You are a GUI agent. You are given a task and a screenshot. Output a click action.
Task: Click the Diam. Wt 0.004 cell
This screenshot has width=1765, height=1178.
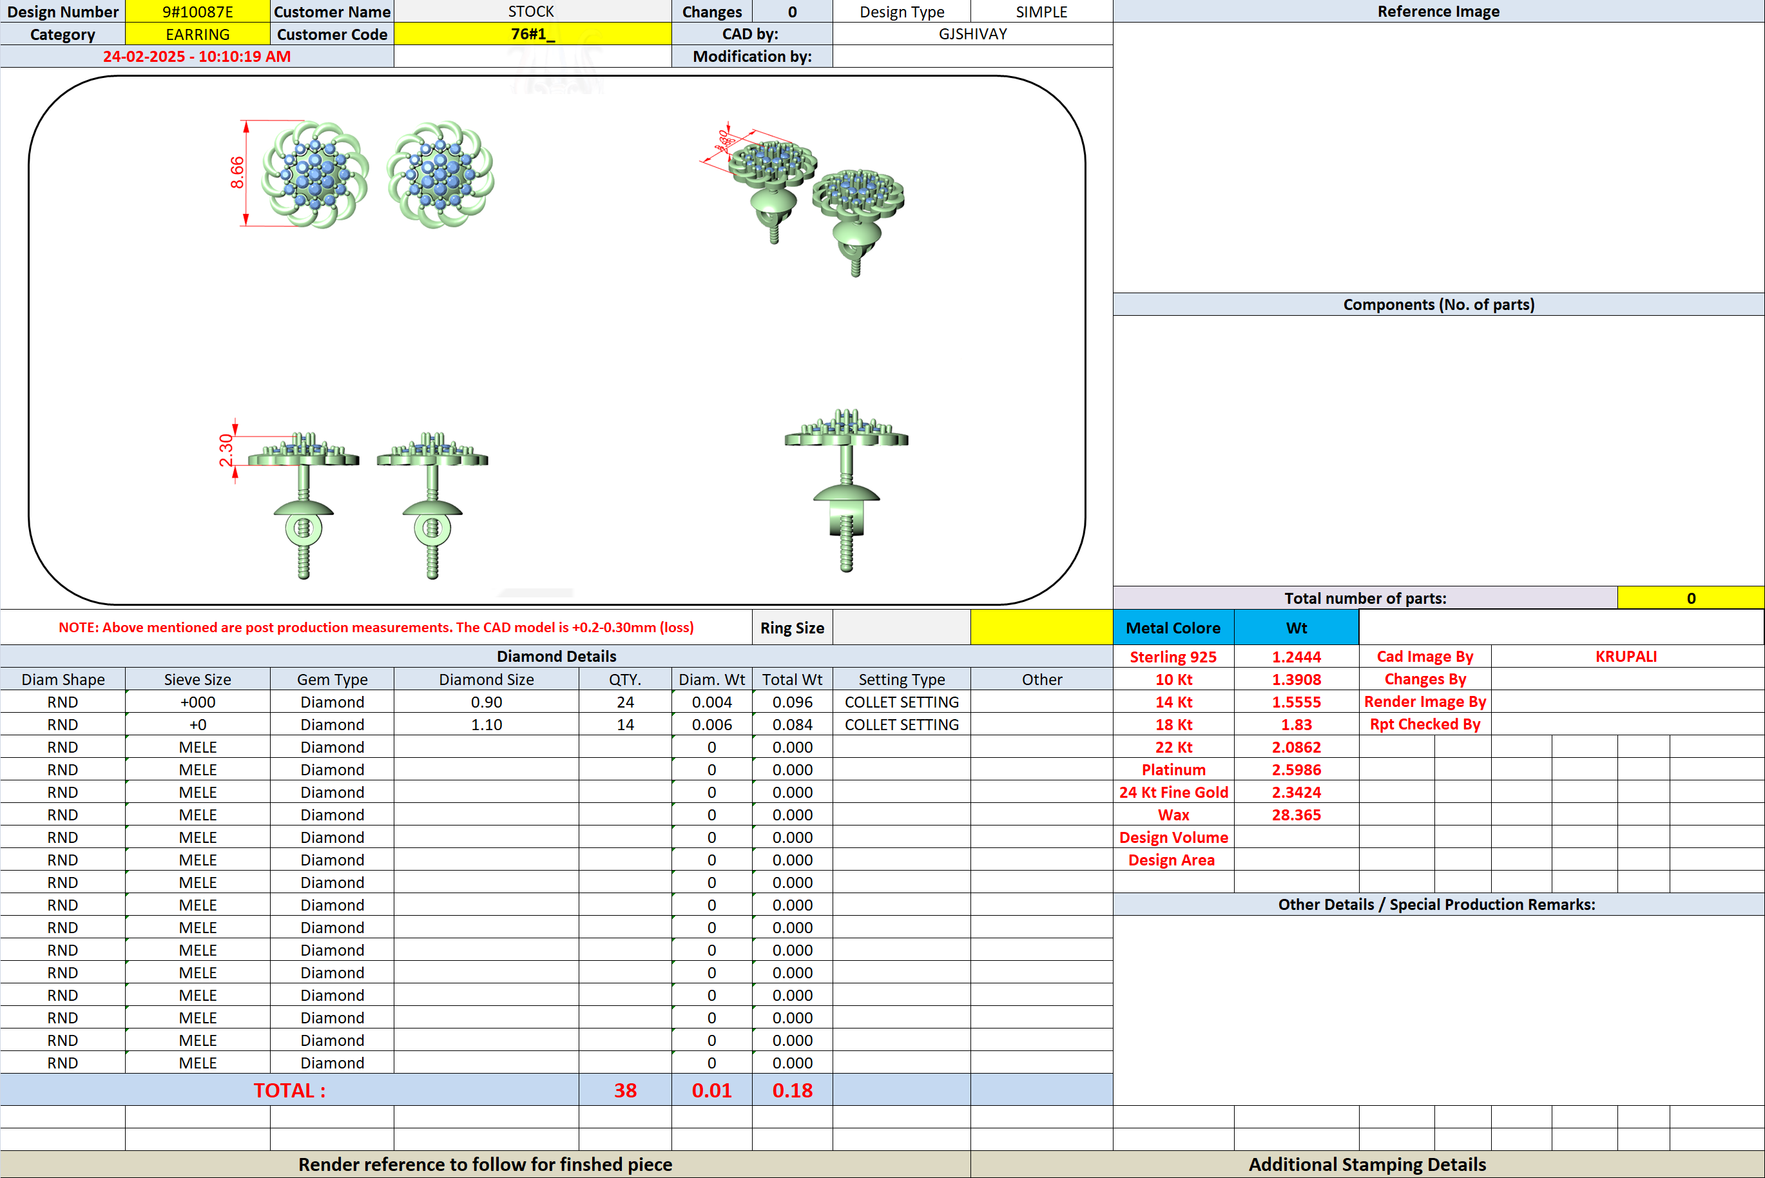(x=712, y=702)
